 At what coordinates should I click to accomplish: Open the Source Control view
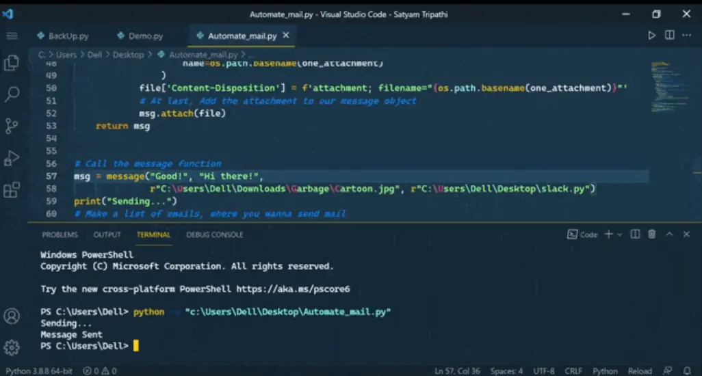[12, 126]
